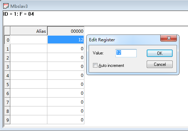Click the Alias column header
This screenshot has height=131, width=188.
(x=29, y=31)
